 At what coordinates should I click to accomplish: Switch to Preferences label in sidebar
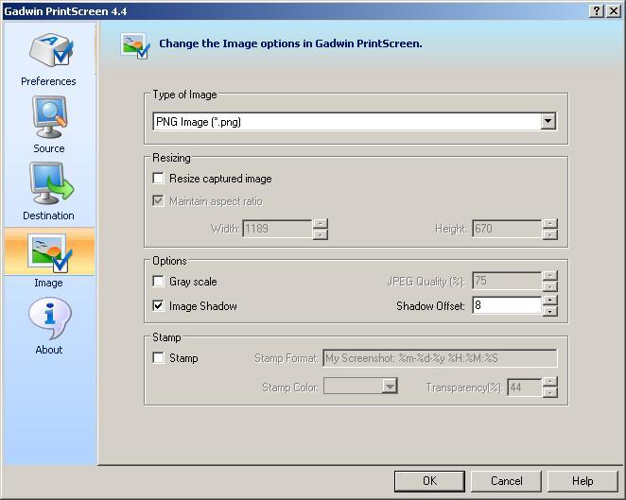48,81
